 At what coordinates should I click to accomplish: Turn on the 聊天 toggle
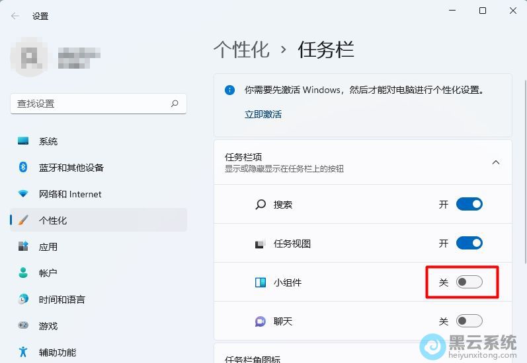(469, 321)
